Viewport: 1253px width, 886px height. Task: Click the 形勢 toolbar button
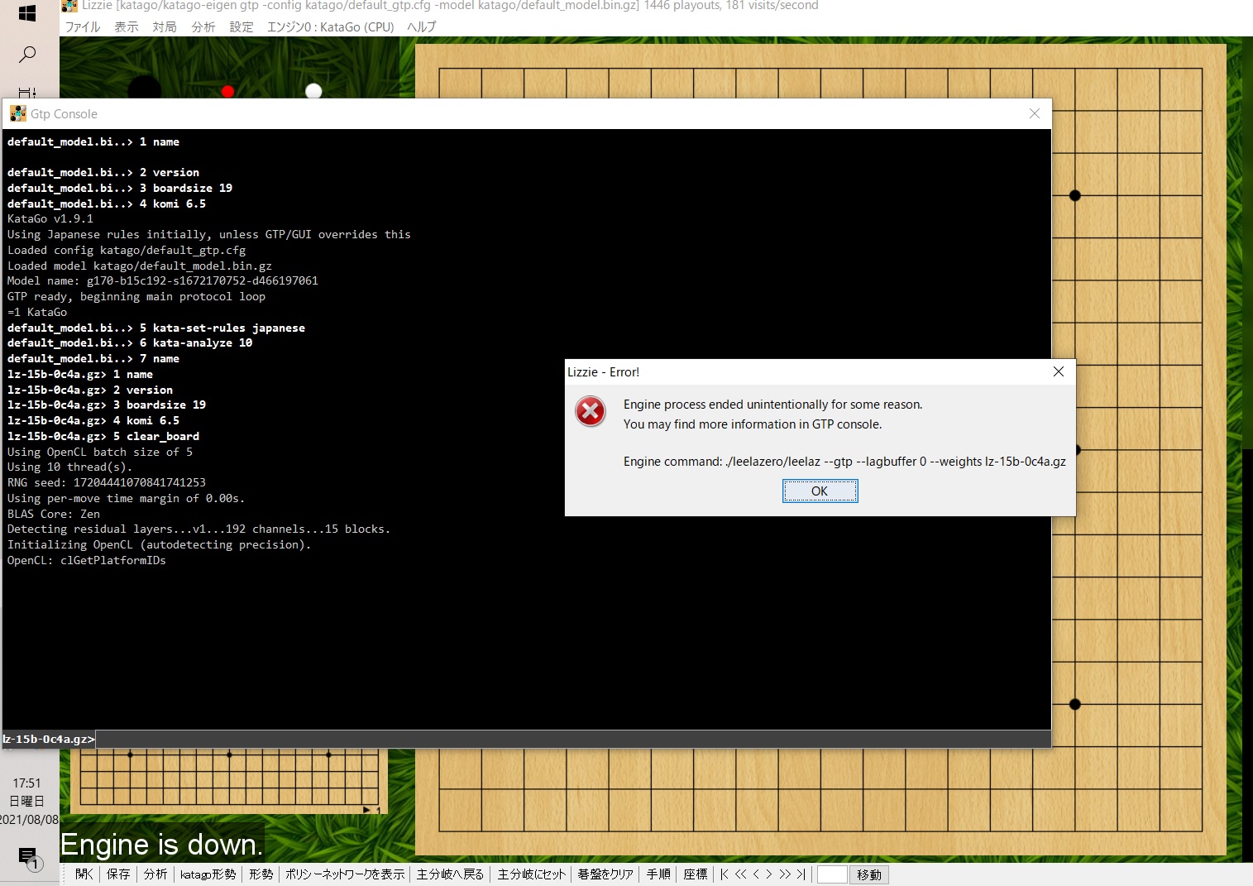click(x=261, y=874)
